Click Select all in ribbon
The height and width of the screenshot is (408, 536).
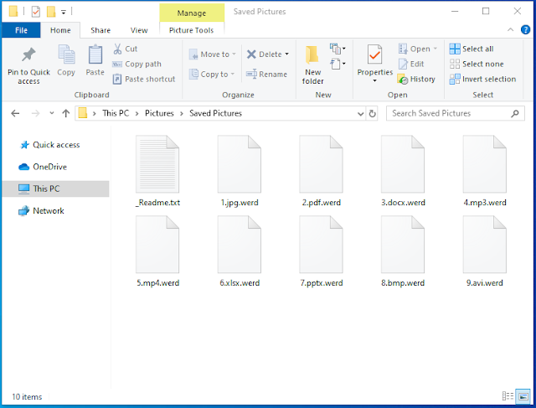point(472,49)
